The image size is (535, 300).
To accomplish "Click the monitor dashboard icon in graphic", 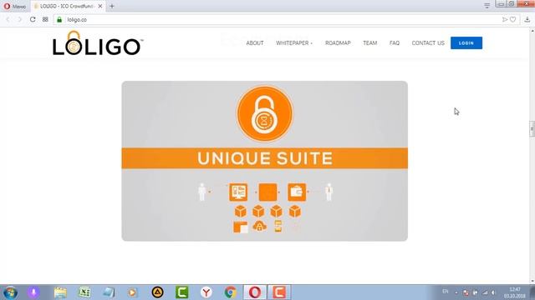I will coord(238,192).
